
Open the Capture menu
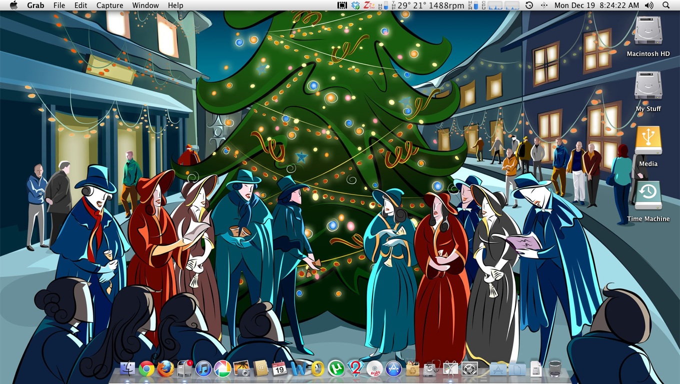(x=109, y=5)
